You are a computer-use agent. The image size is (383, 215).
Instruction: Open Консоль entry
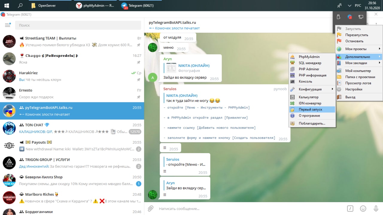(x=312, y=81)
